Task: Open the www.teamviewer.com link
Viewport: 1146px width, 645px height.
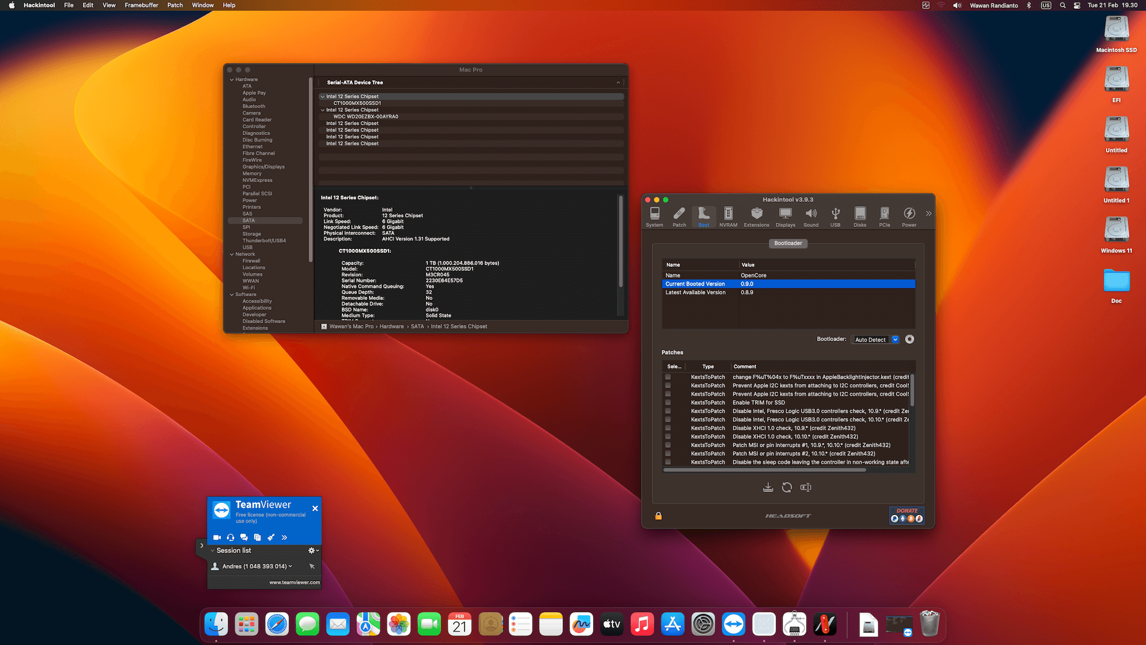Action: pyautogui.click(x=294, y=582)
